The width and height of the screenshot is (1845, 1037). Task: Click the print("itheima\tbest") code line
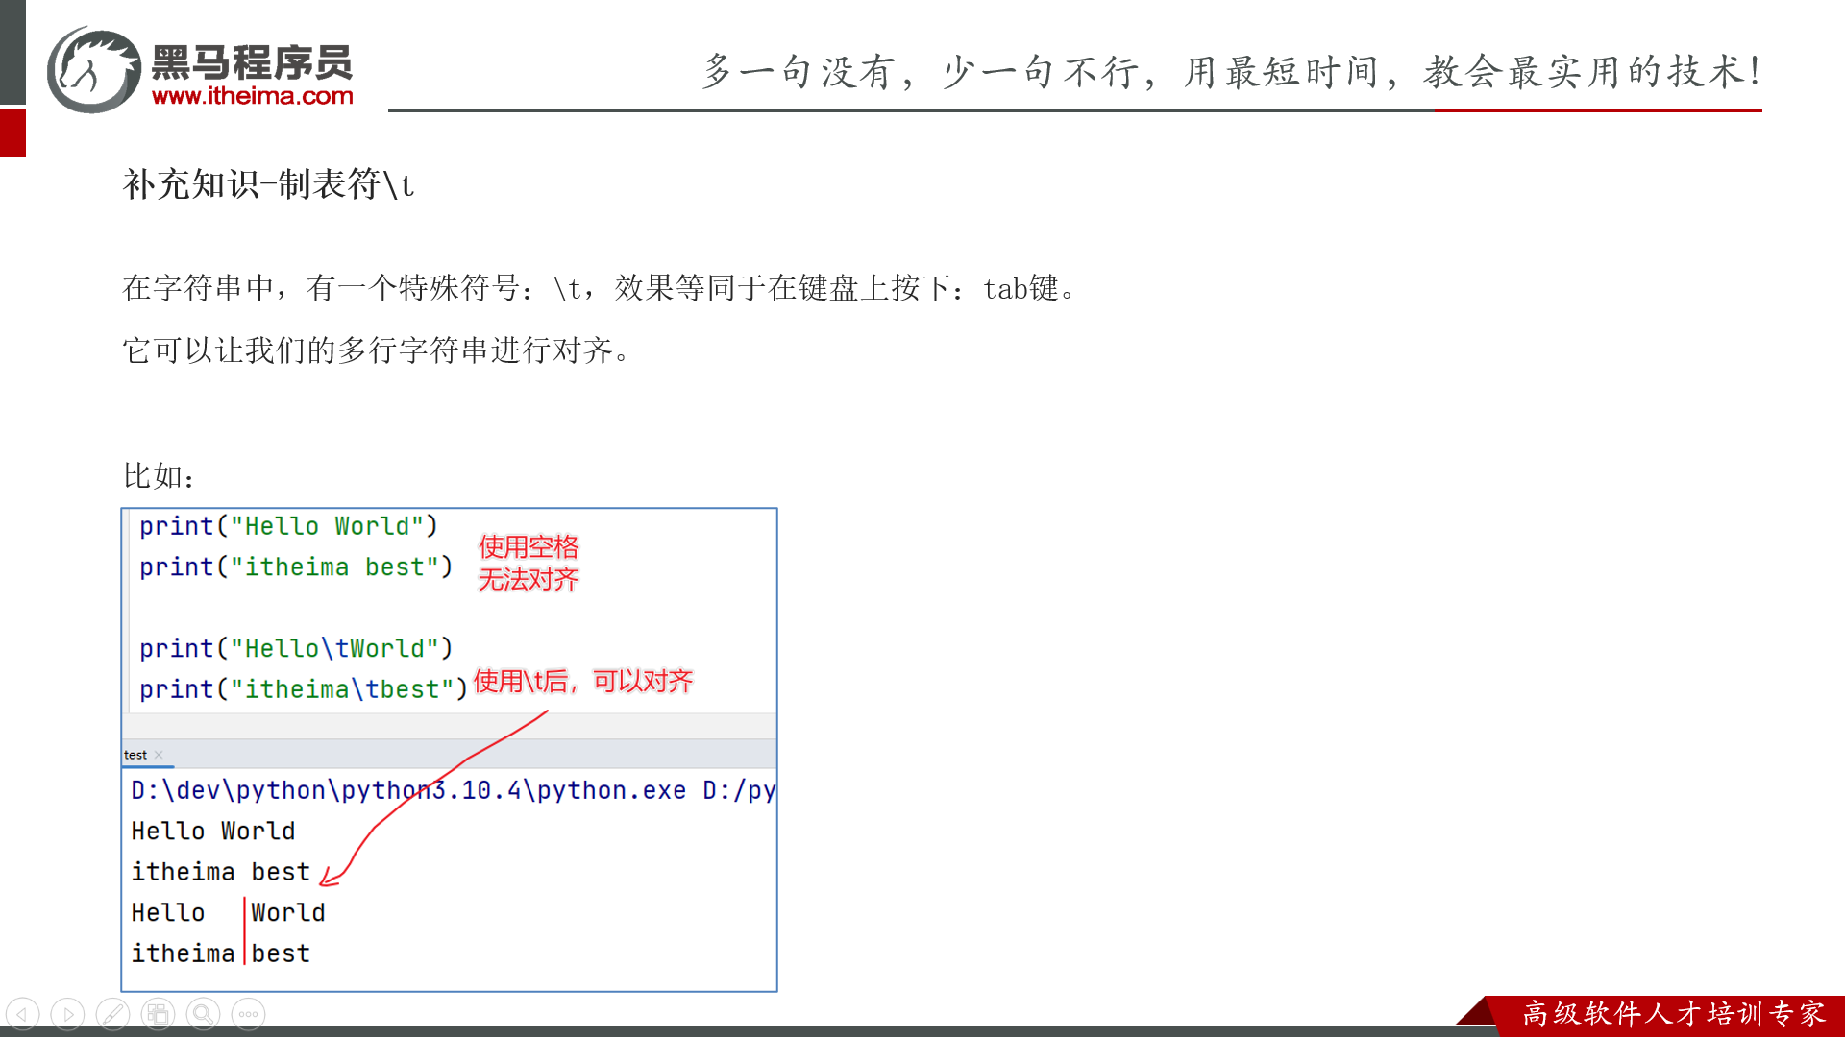pyautogui.click(x=303, y=689)
